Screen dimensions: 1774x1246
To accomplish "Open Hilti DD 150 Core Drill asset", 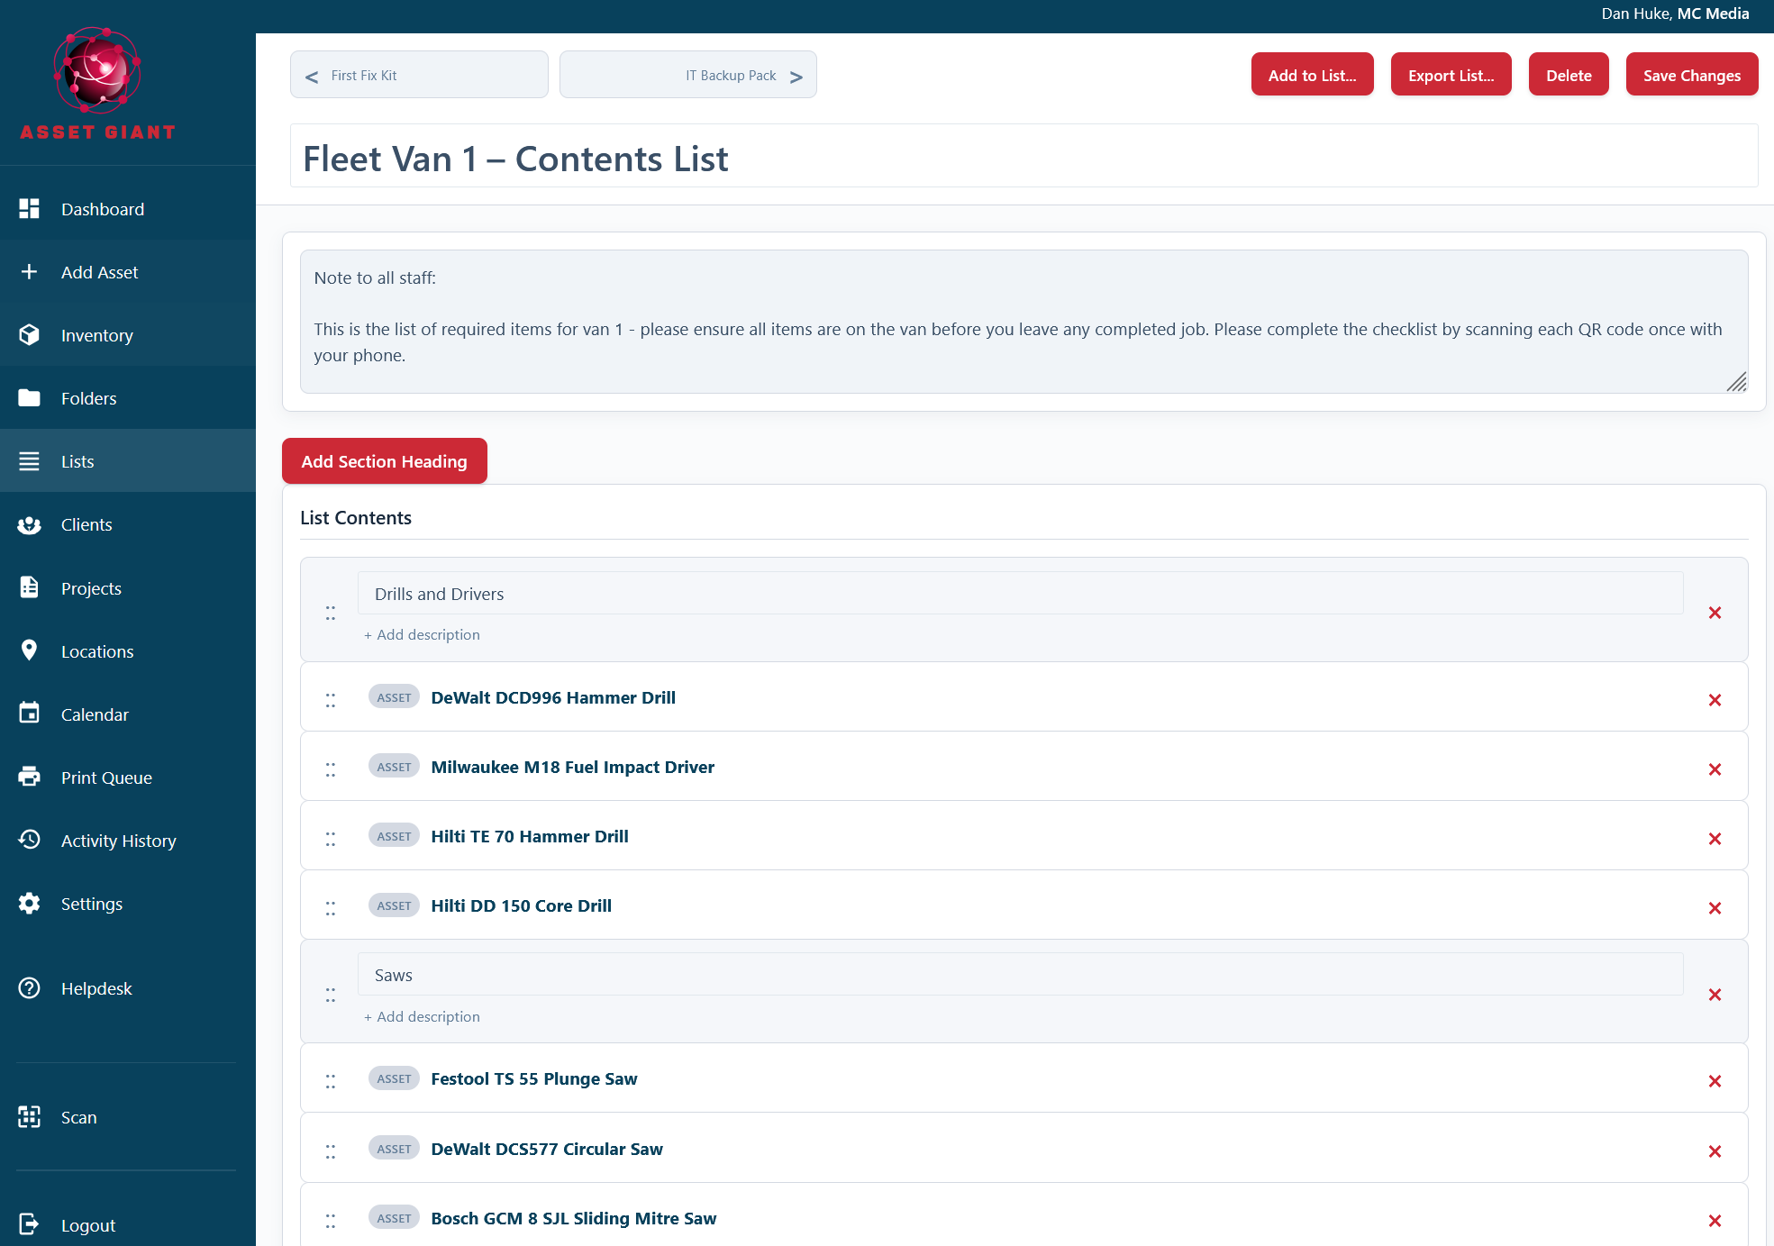I will pyautogui.click(x=521, y=905).
